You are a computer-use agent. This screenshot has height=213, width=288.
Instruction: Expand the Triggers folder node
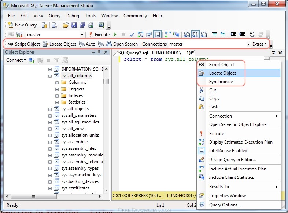57,89
